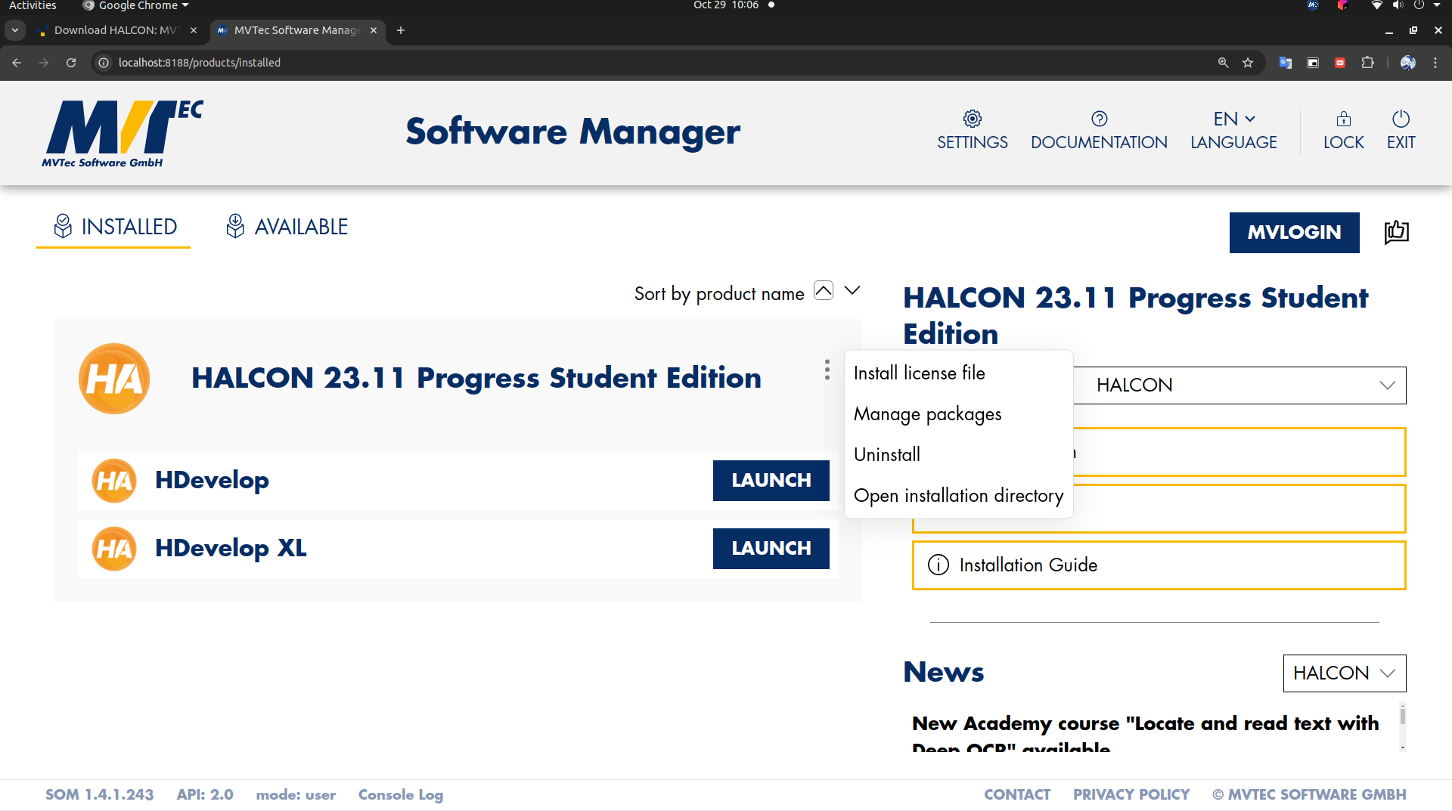Toggle ascending sort order arrow
Screen dimensions: 1452x811
824,290
